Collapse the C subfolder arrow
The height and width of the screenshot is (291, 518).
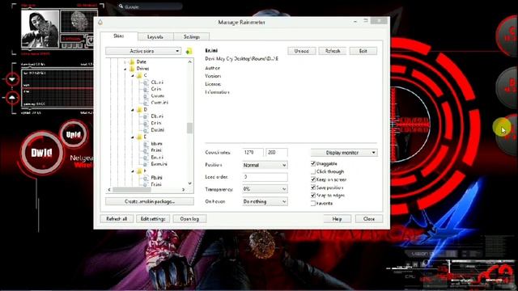point(133,75)
